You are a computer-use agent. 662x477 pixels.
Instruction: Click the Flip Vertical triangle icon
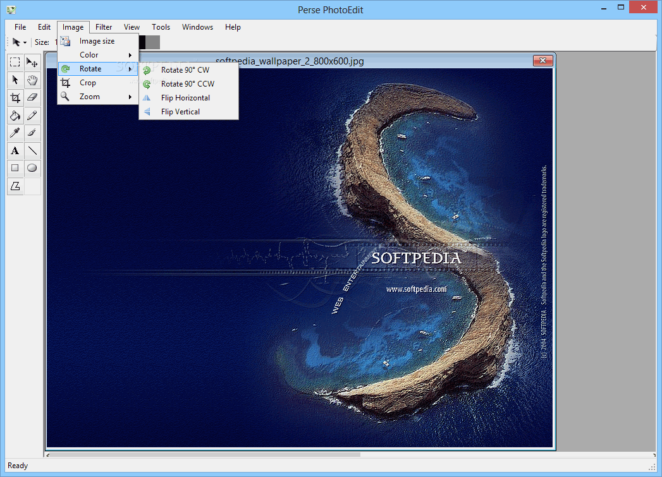147,112
